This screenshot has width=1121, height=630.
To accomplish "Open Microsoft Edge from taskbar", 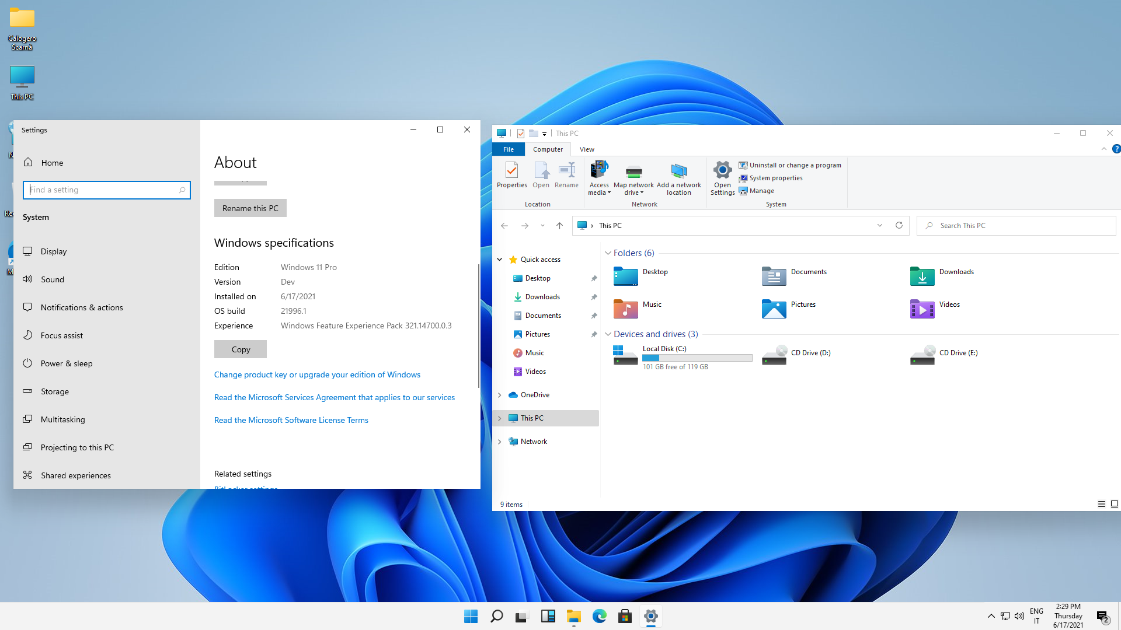I will coord(599,616).
